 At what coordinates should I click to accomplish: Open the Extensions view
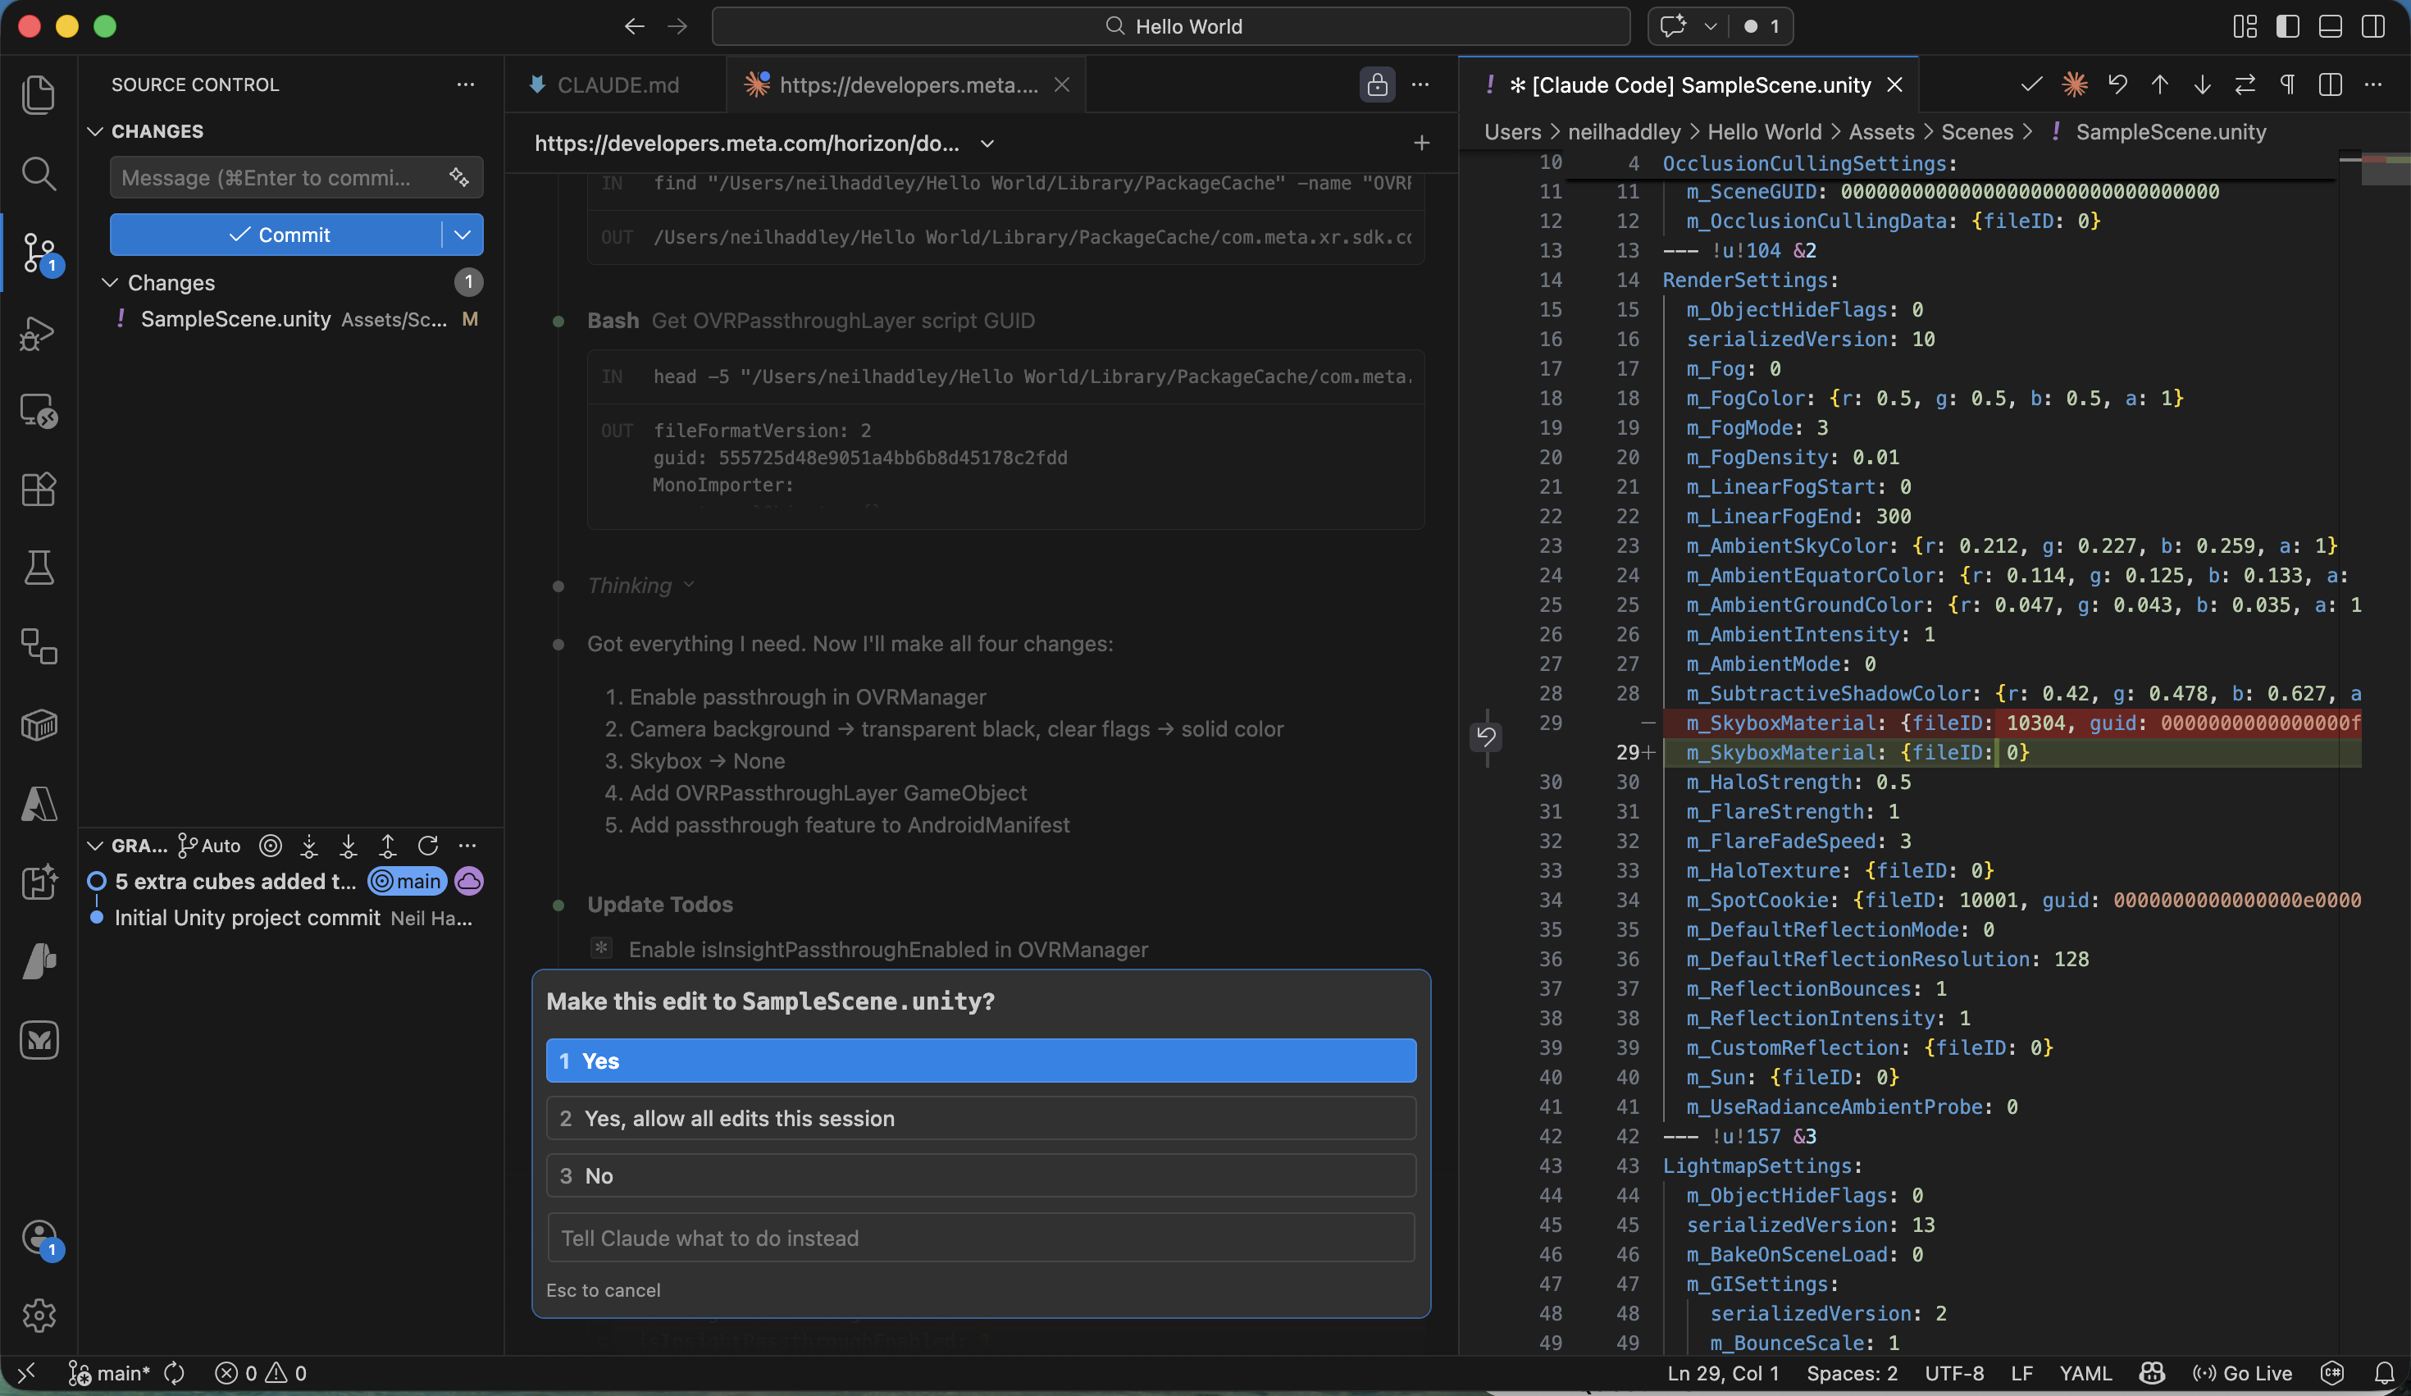point(39,489)
